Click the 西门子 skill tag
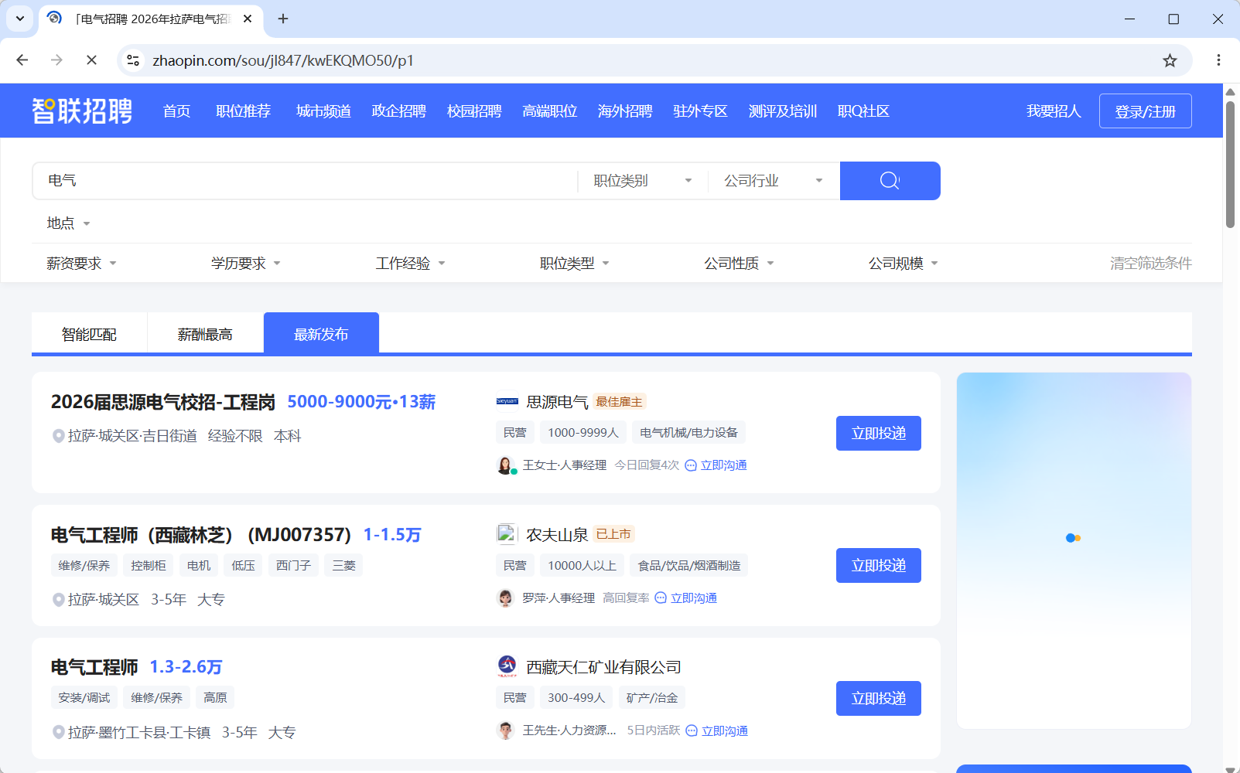This screenshot has height=773, width=1240. pos(294,565)
